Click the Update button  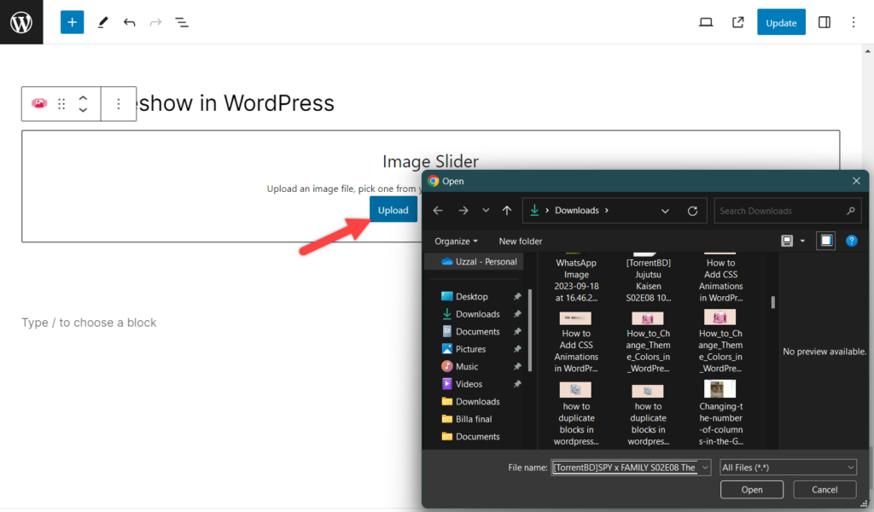781,21
